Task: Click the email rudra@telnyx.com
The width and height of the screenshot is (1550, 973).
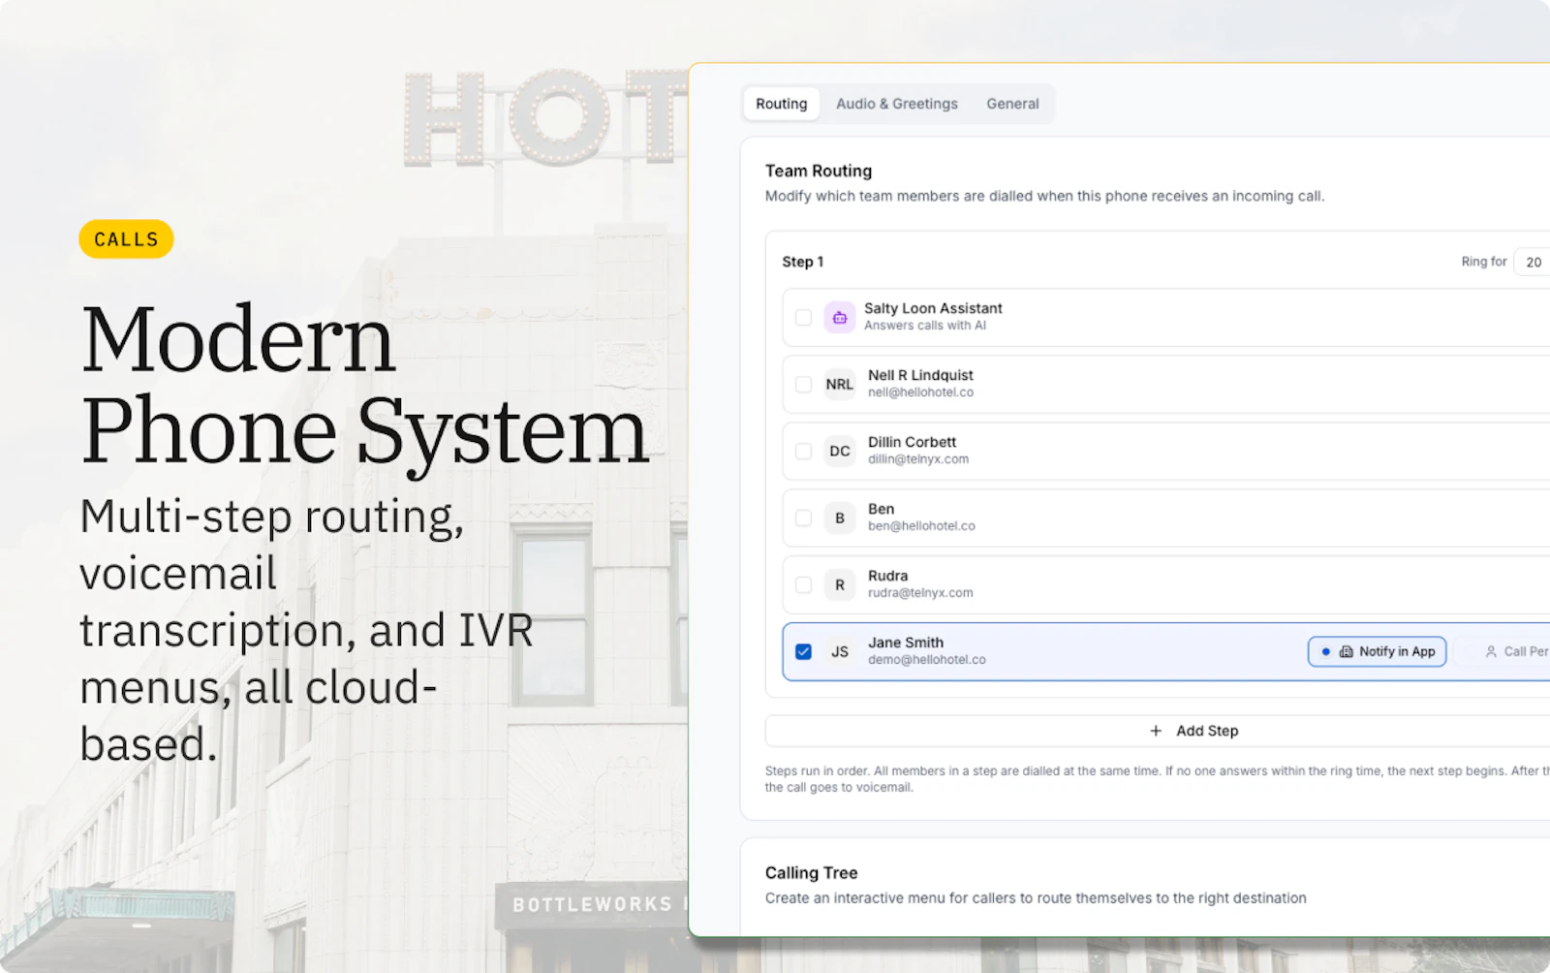Action: [x=920, y=593]
